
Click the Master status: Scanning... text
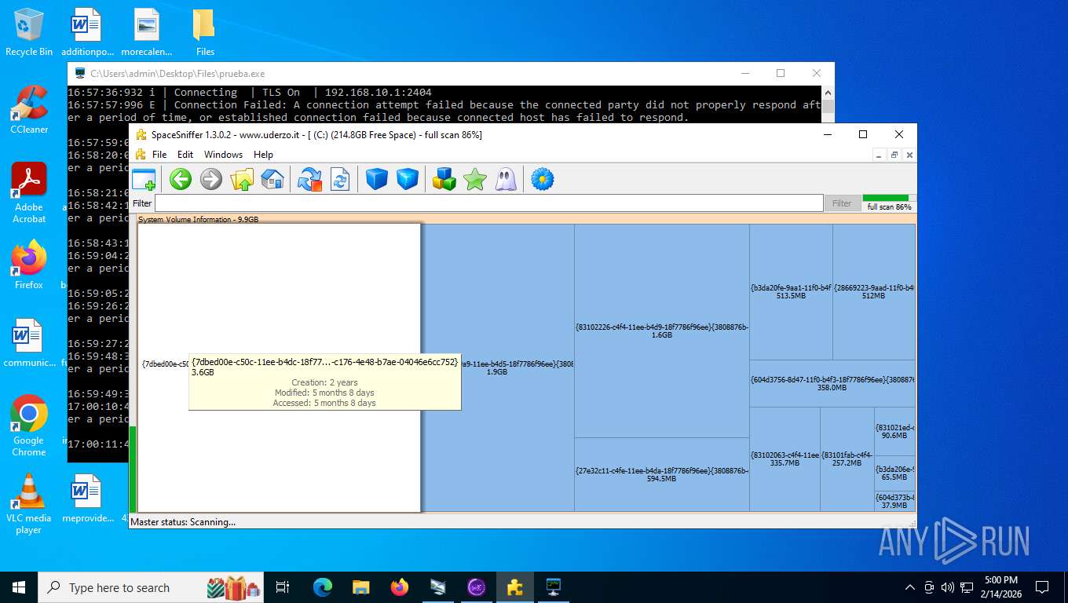tap(183, 522)
